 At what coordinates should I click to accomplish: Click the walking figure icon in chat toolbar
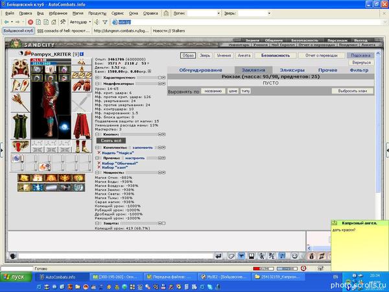coord(261,256)
